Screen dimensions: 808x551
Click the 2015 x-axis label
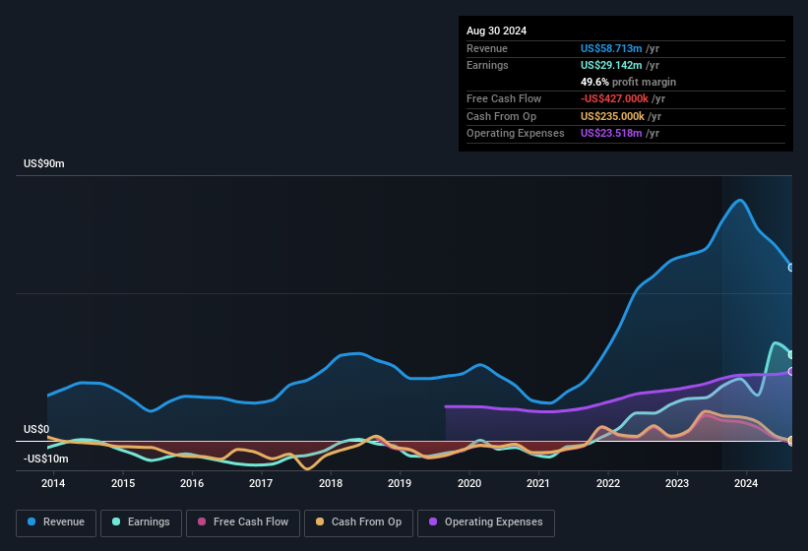123,483
